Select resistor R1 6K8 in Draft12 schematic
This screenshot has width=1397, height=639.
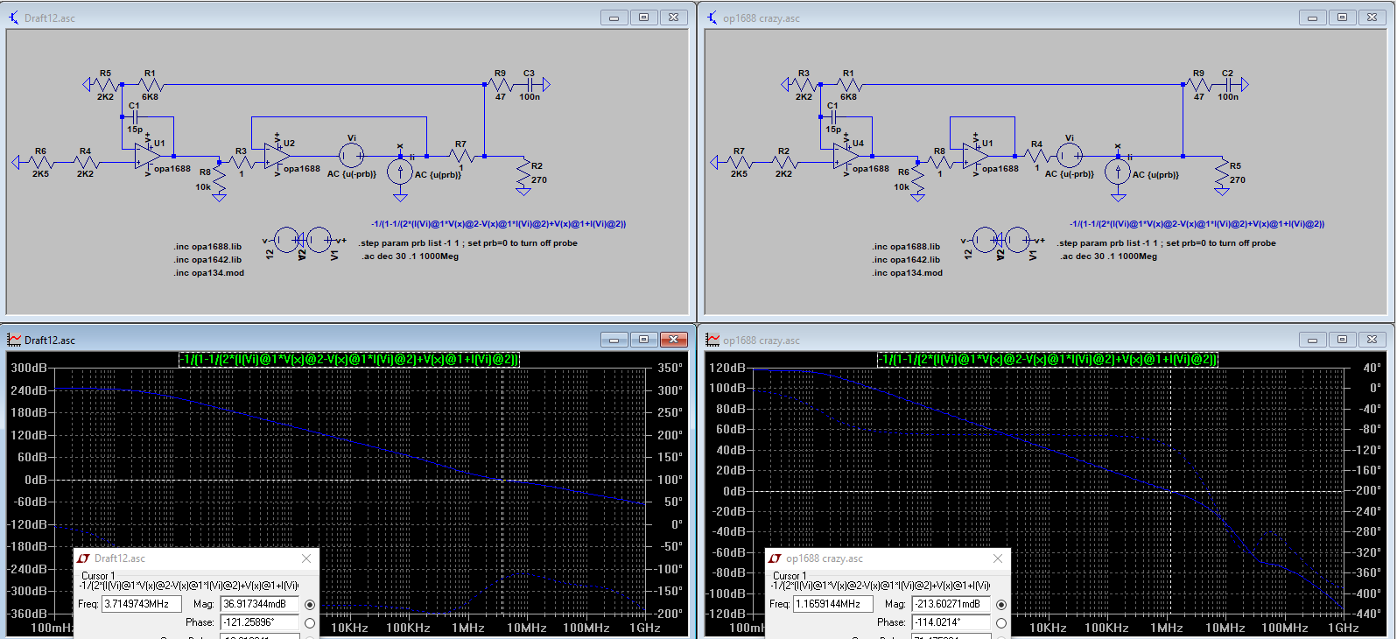tap(150, 85)
